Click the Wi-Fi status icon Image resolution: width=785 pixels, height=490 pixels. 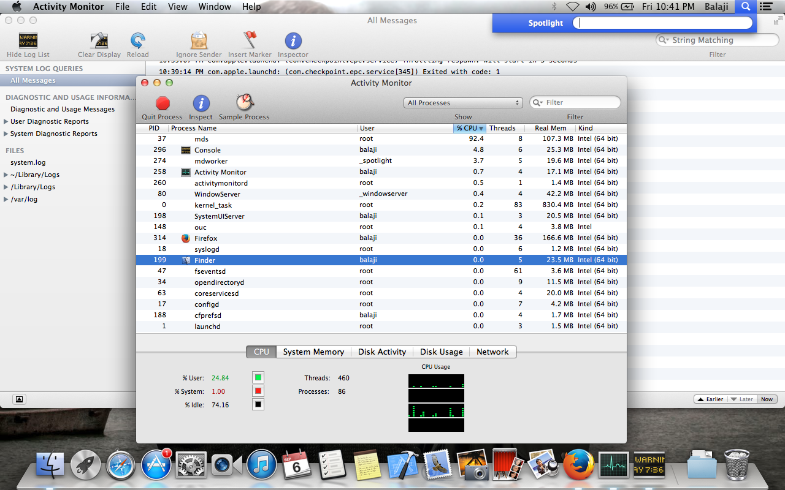pyautogui.click(x=573, y=7)
